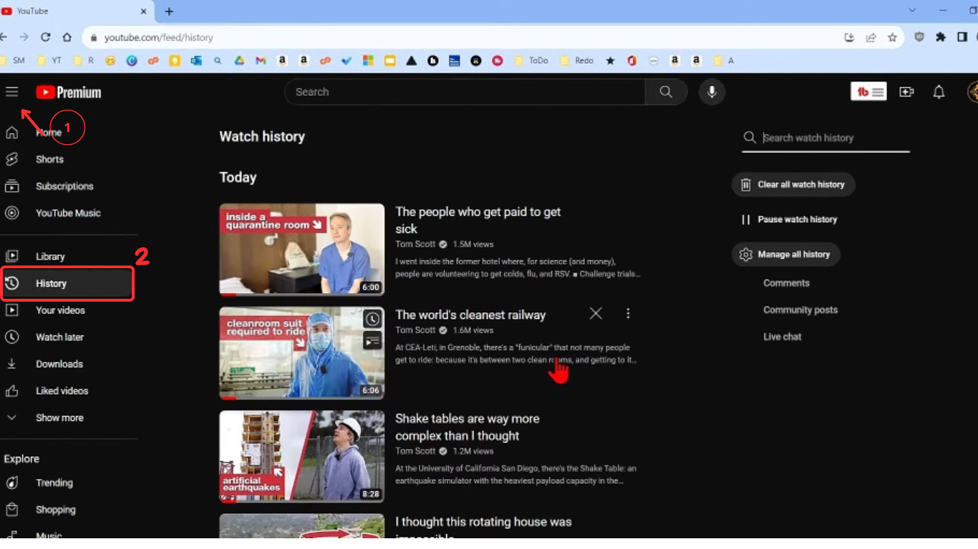Remove cleanest railway video from history

(596, 313)
